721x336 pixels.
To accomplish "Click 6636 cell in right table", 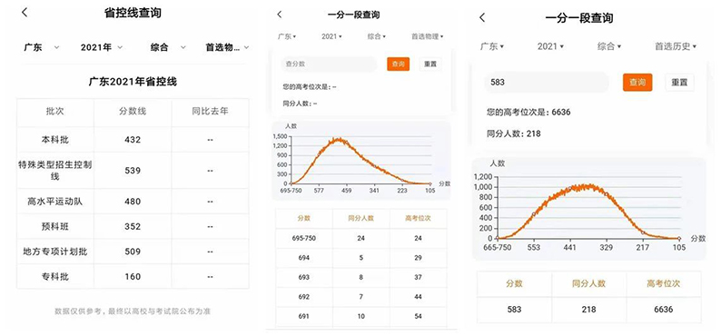I will pos(664,310).
